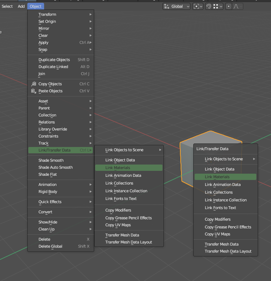Screen dimensions: 271x281
Task: Expand the Set Origin submenu
Action: click(61, 21)
